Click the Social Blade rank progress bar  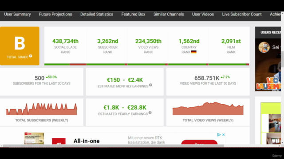(x=65, y=64)
